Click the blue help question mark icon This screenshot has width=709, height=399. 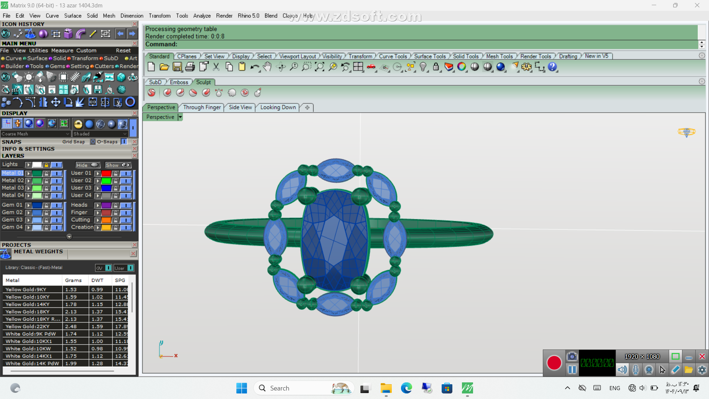coord(552,67)
